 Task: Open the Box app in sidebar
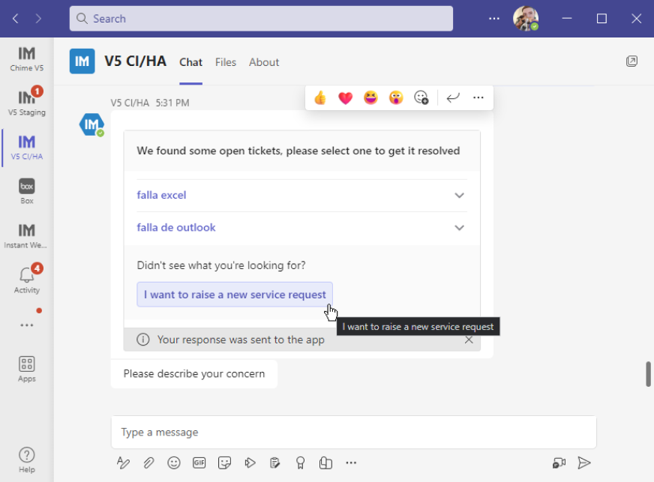point(27,191)
